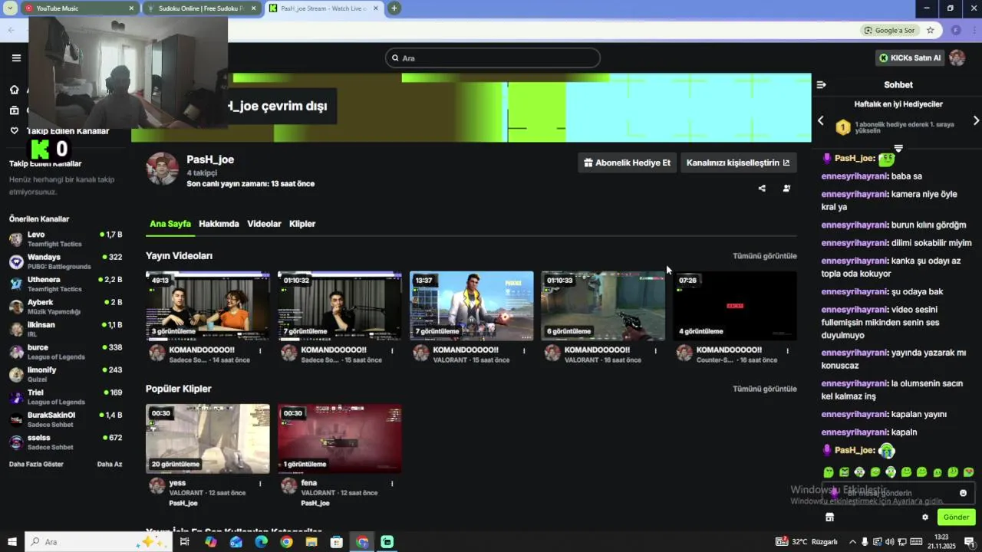The width and height of the screenshot is (982, 552).
Task: Play the 'yess' clip thumbnail
Action: (x=208, y=439)
